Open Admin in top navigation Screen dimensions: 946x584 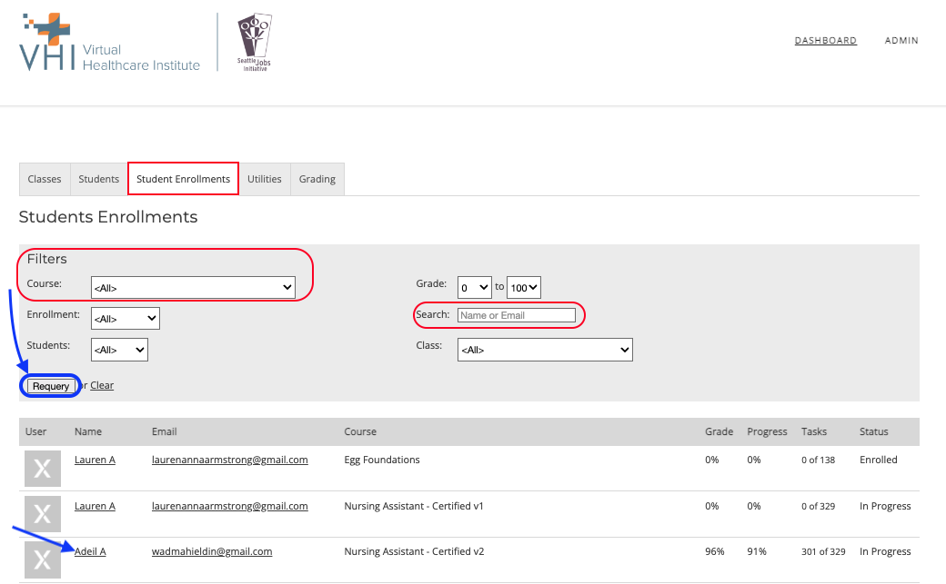[901, 40]
